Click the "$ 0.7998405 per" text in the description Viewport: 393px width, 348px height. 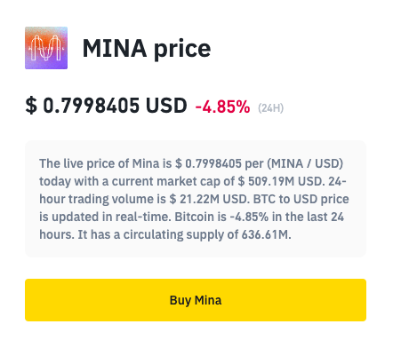point(220,163)
